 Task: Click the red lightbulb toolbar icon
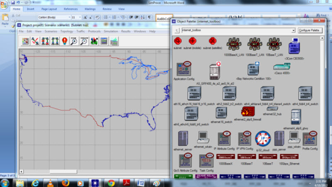65,41
